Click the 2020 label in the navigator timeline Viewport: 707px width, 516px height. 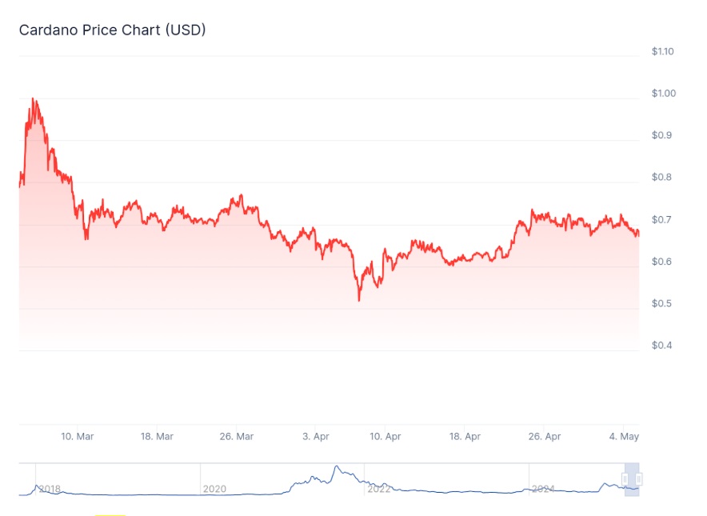coord(214,489)
